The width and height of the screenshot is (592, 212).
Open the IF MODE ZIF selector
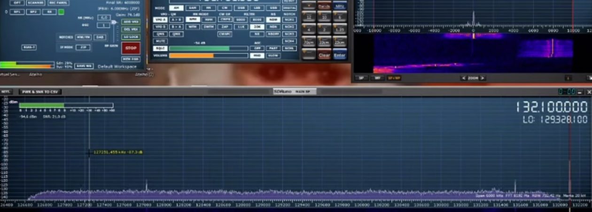coord(84,47)
